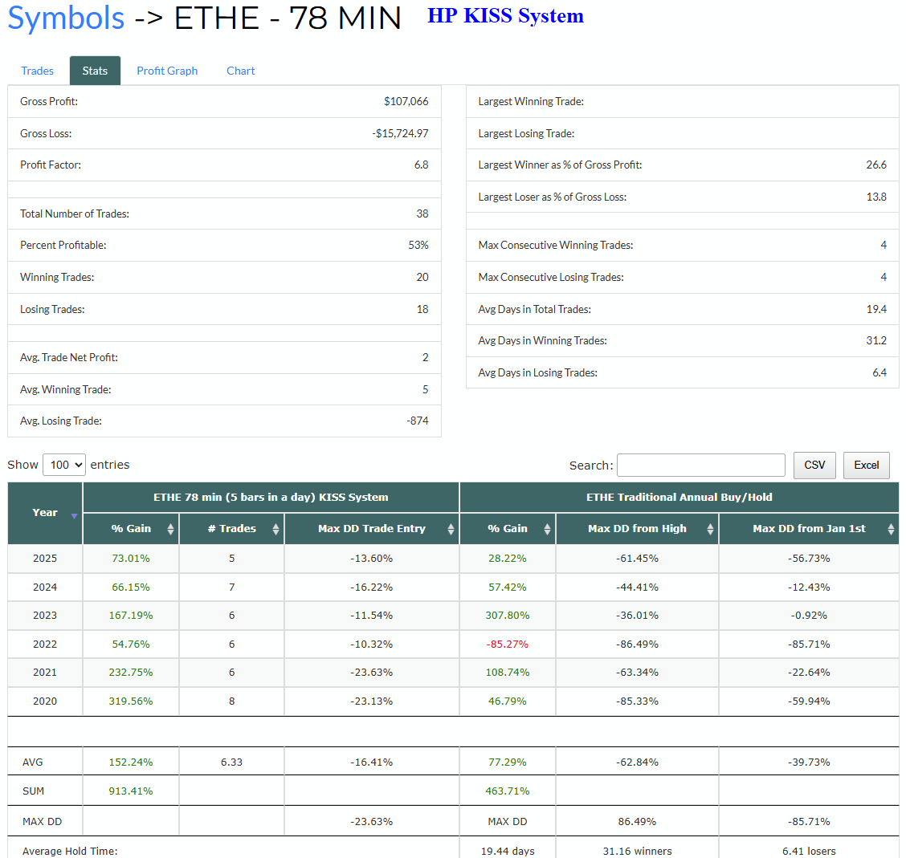Click the Symbols breadcrumb link
Screen dimensions: 906x858
pyautogui.click(x=66, y=18)
